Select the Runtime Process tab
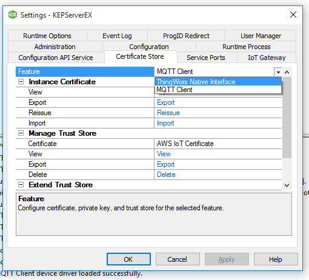309x280 pixels. click(246, 47)
